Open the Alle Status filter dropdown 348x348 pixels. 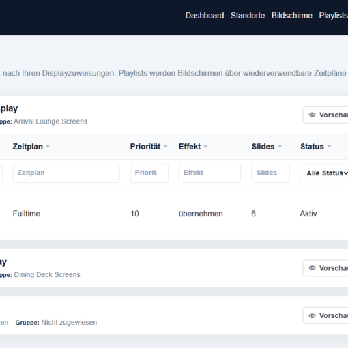tap(324, 173)
